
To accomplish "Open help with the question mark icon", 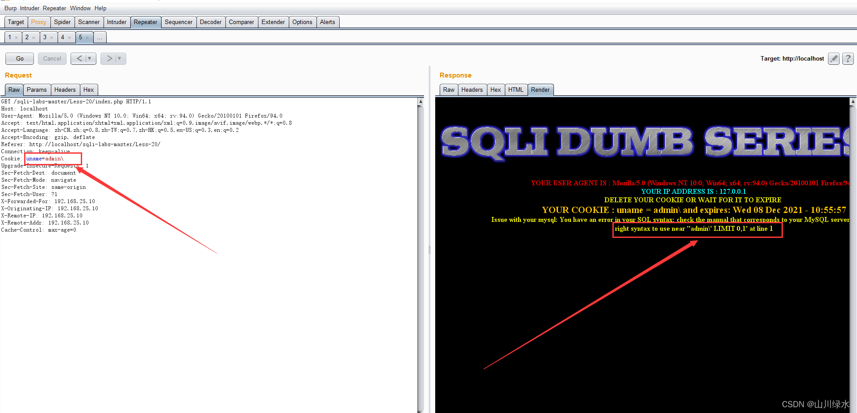I will pos(848,58).
